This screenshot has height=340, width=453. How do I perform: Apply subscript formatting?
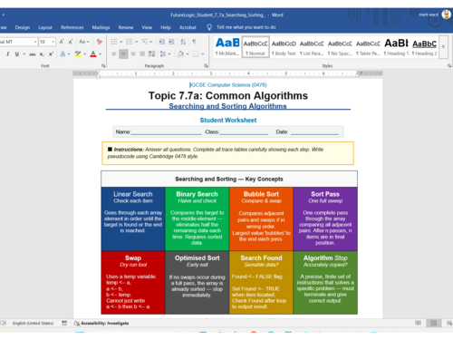tap(42, 54)
